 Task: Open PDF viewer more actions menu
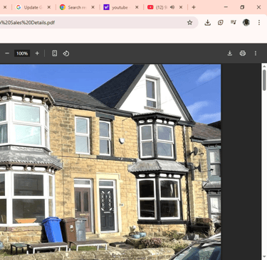coord(256,53)
